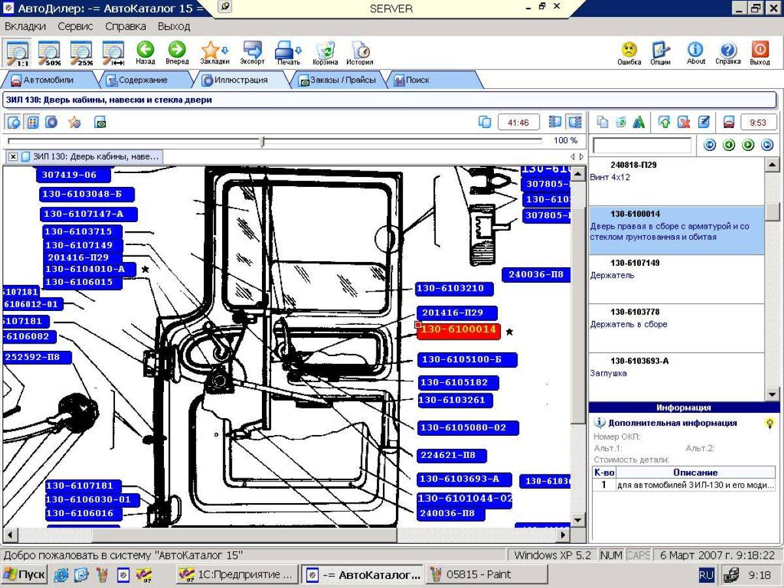
Task: Click the green eye document icon in illustration toolbar
Action: [x=100, y=122]
